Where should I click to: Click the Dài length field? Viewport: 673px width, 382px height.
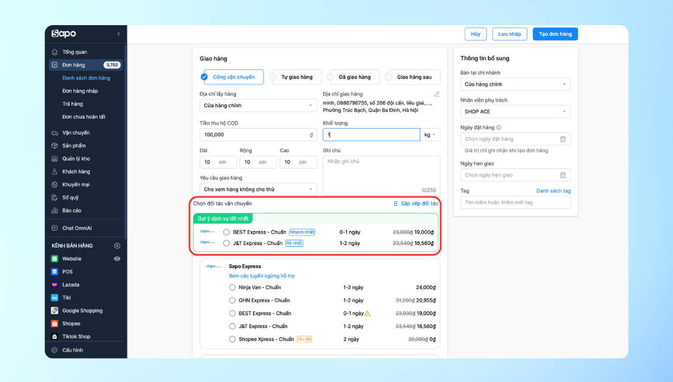click(218, 162)
